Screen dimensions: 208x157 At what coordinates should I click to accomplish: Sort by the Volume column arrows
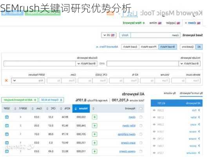(76, 109)
